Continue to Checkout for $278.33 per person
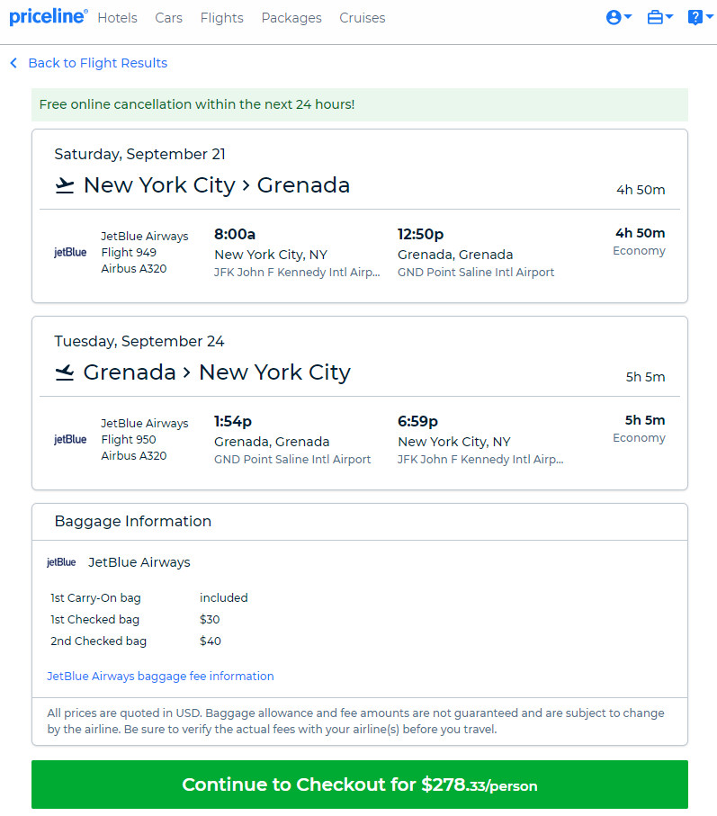This screenshot has height=816, width=717. 360,785
